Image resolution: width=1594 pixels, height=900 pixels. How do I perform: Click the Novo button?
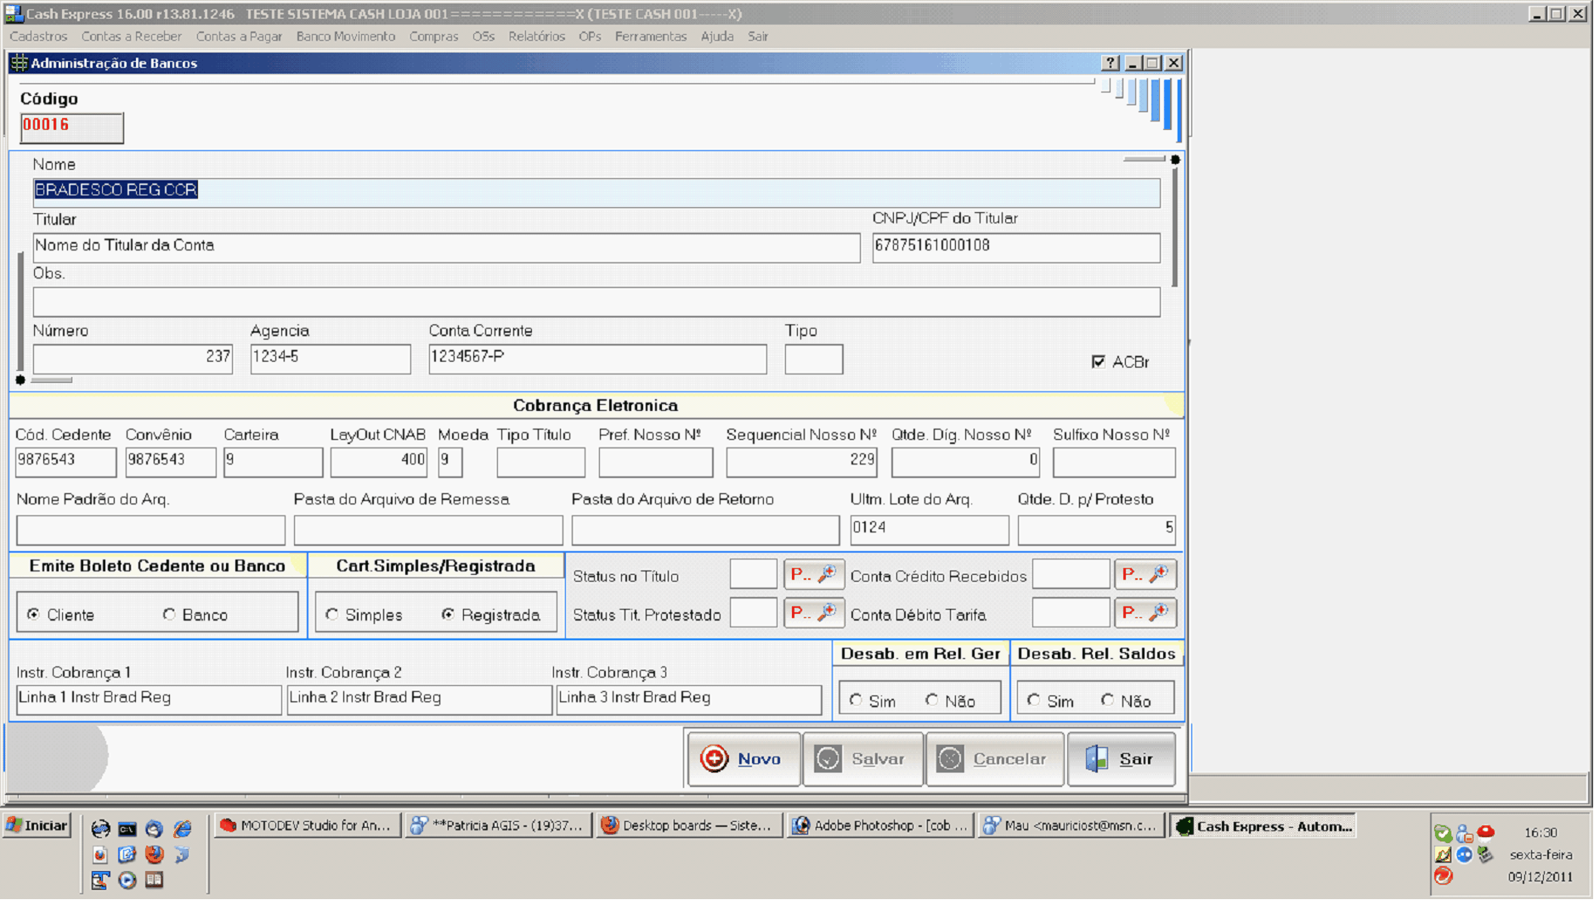(743, 759)
